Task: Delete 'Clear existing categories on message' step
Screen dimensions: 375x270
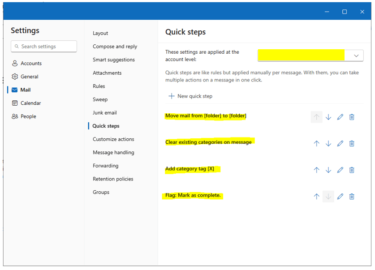Action: click(x=352, y=144)
